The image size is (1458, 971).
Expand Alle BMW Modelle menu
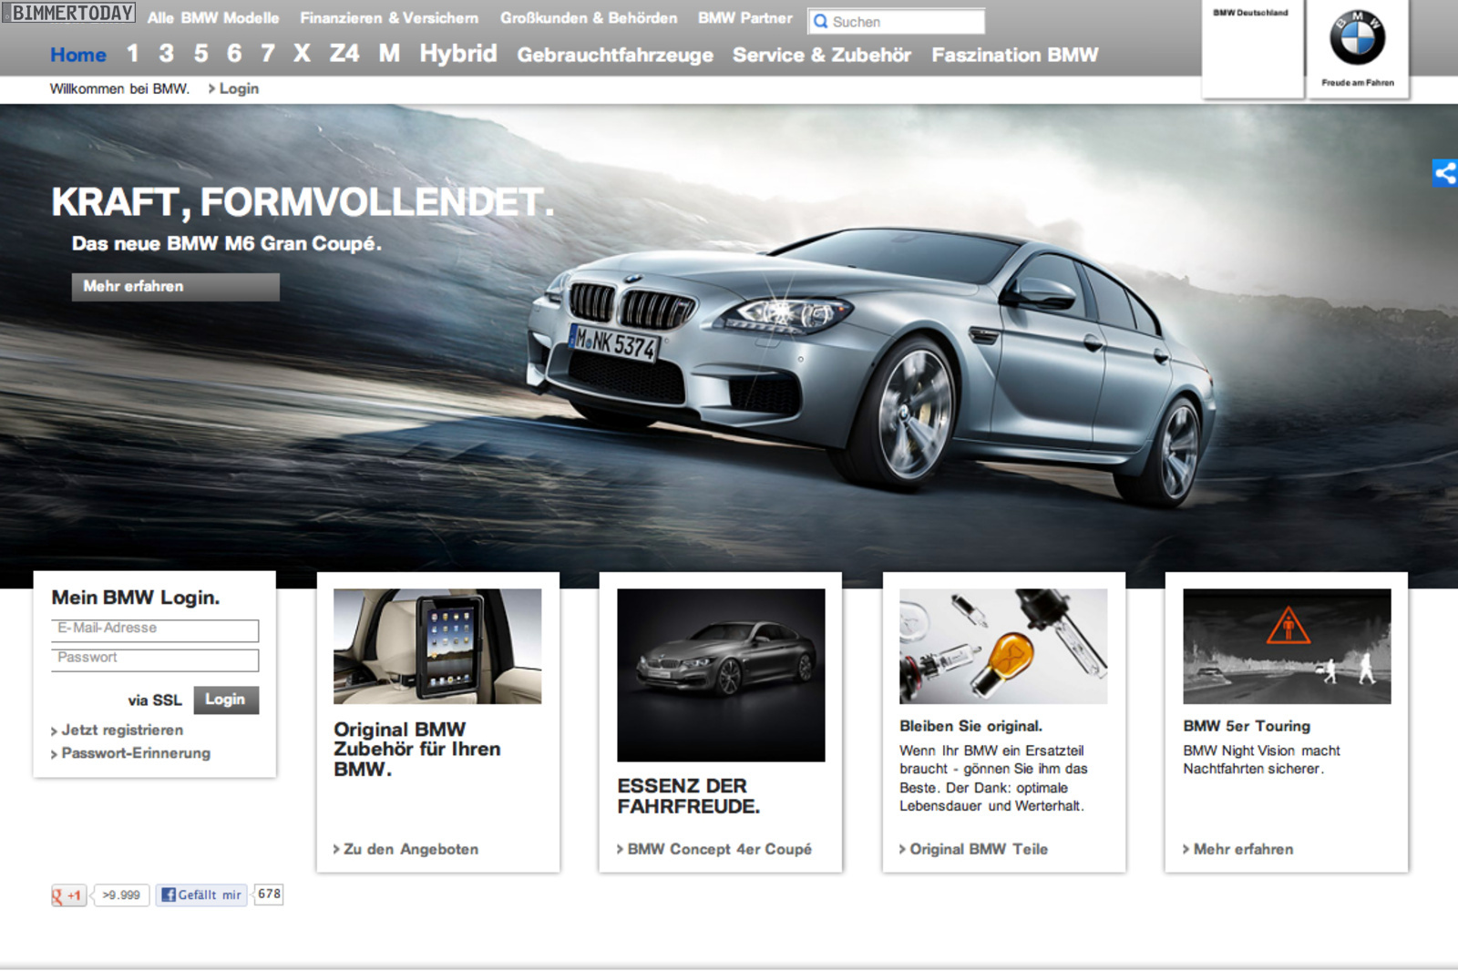coord(213,18)
